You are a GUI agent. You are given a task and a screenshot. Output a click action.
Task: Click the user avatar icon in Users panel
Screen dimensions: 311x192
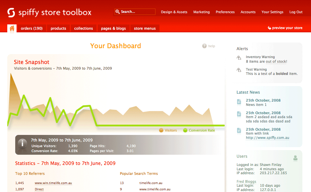[x=295, y=158]
